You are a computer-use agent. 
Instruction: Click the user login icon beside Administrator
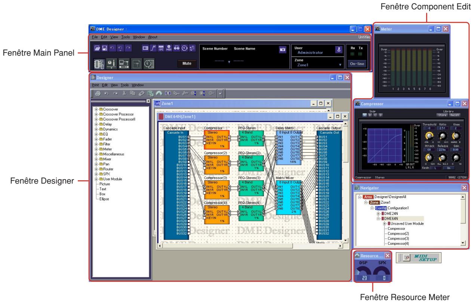339,49
